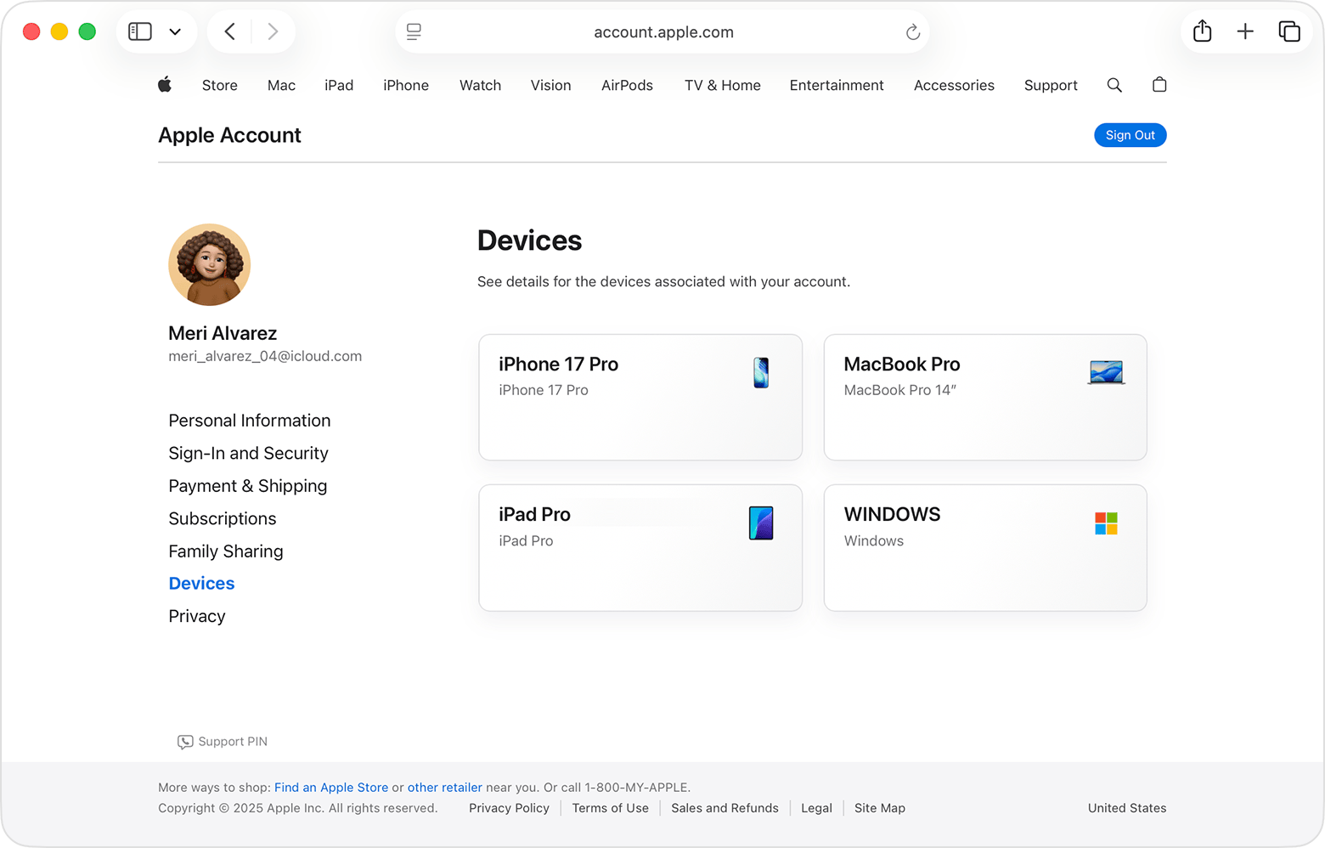This screenshot has height=848, width=1325.
Task: Toggle the Safari sidebar panel
Action: click(x=139, y=31)
